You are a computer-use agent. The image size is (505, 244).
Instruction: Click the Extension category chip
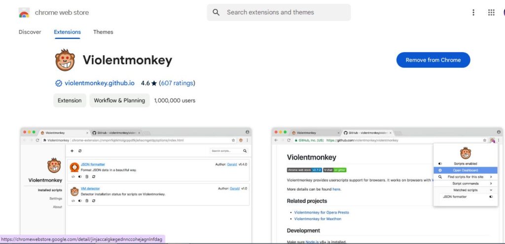(x=70, y=101)
